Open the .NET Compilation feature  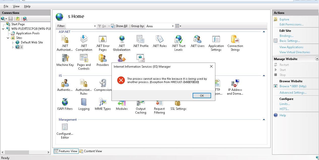[84, 43]
